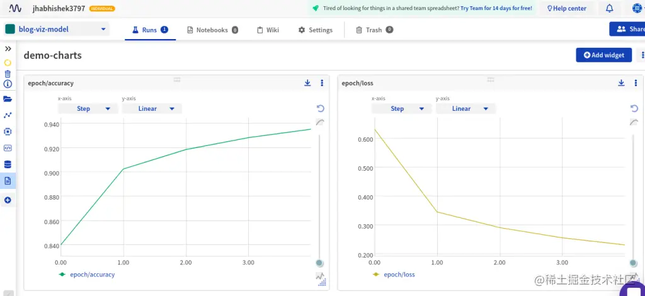Grab the epoch/accuracy widget drag handle
Viewport: 645px width, 296px height.
tap(177, 80)
